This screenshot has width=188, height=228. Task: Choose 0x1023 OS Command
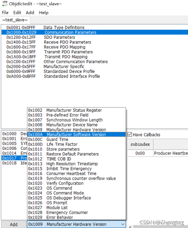pos(76,188)
